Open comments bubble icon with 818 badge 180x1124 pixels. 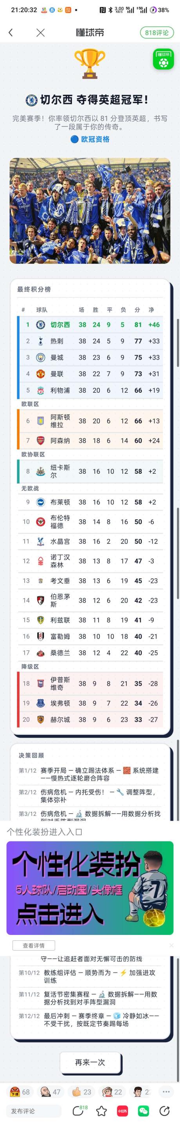[79, 1111]
